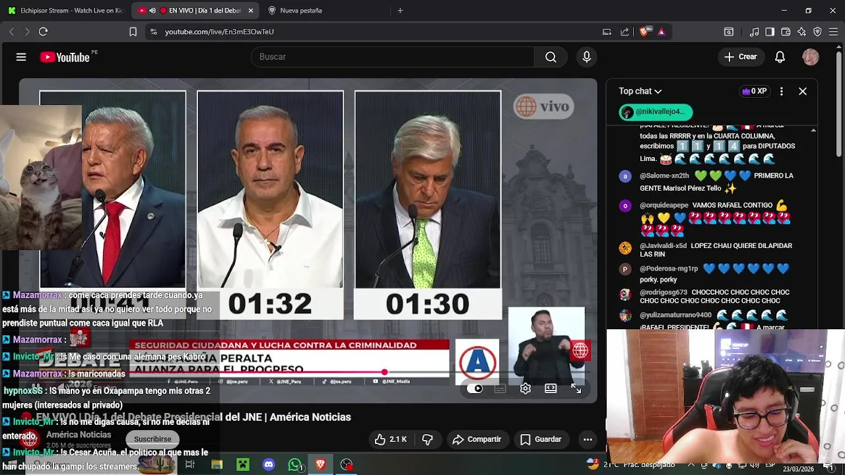Toggle autoplay switch in player
Viewport: 845px width, 475px height.
click(475, 389)
